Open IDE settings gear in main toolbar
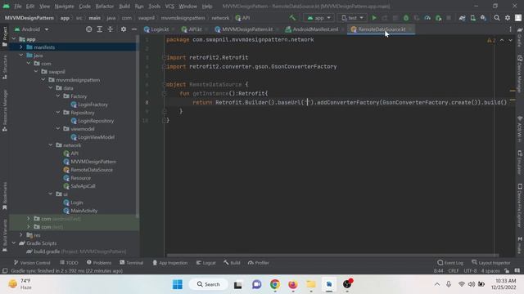The width and height of the screenshot is (524, 294). [x=508, y=18]
